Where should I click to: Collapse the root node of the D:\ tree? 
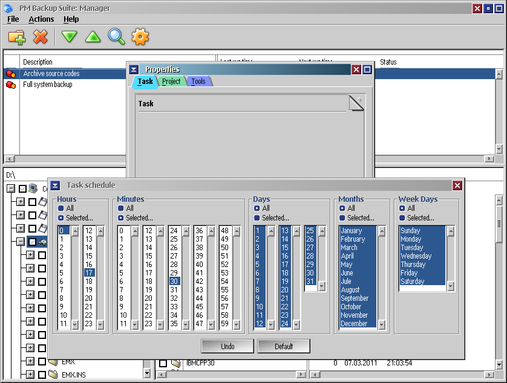(x=11, y=188)
